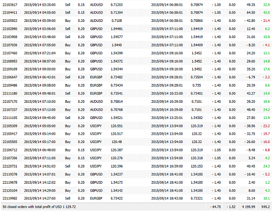Click close price 0.70866
The width and height of the screenshot is (273, 213).
(x=197, y=21)
